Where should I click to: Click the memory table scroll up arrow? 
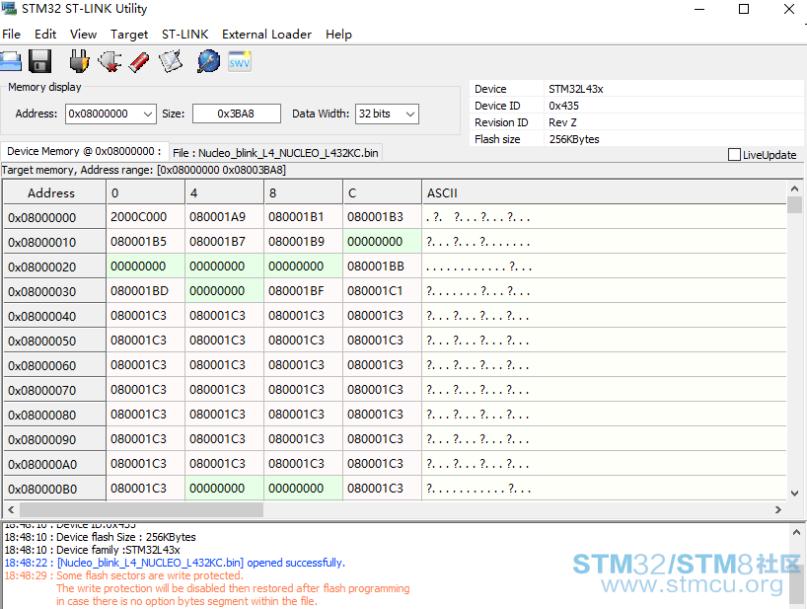point(794,189)
